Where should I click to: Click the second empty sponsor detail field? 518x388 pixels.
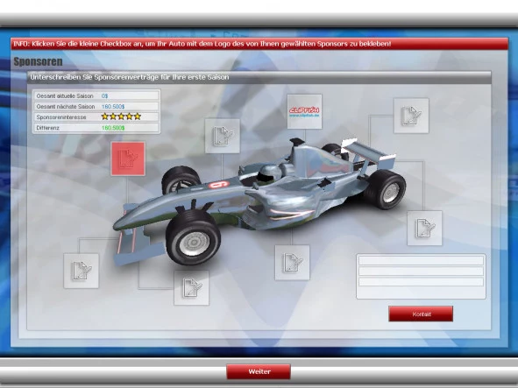pyautogui.click(x=421, y=272)
